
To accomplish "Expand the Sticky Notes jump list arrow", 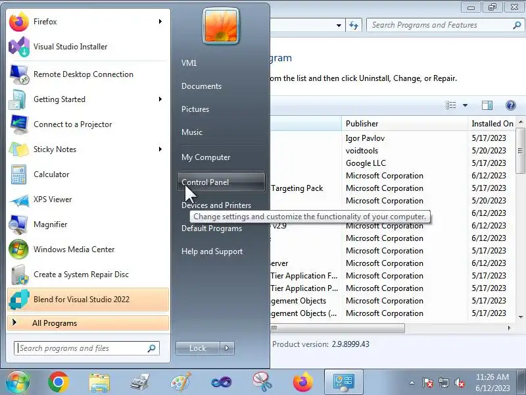I will click(x=160, y=149).
